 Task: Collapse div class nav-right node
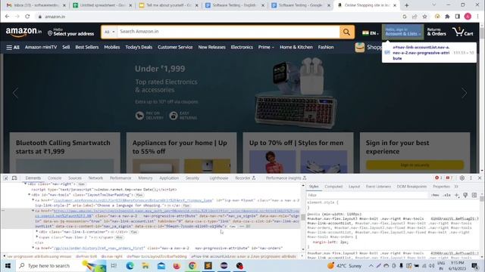point(25,184)
